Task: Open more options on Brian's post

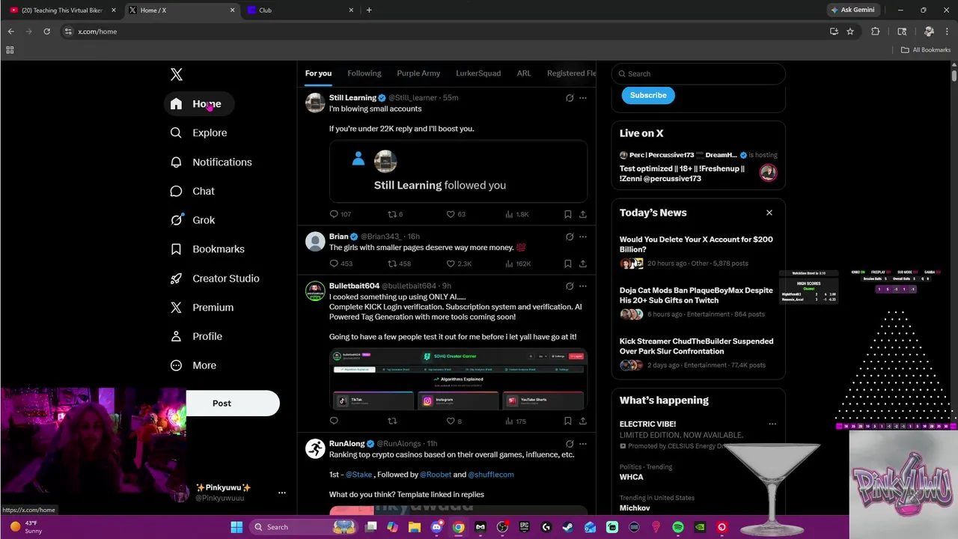Action: (x=583, y=237)
